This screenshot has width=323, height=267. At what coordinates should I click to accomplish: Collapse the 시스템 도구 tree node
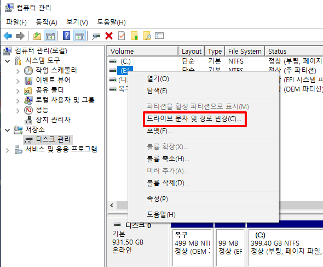[x=8, y=61]
